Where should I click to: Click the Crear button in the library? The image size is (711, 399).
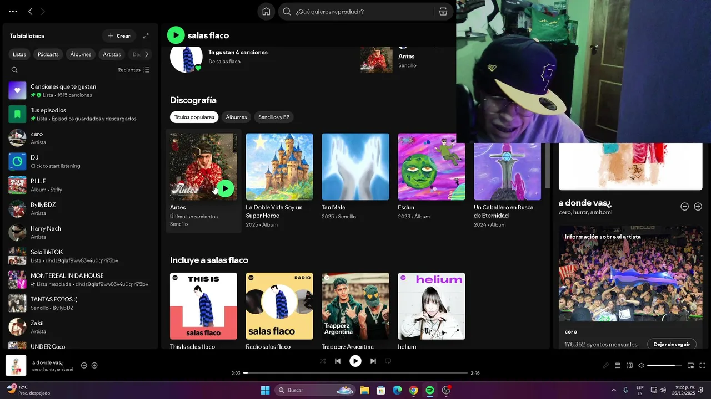[119, 35]
